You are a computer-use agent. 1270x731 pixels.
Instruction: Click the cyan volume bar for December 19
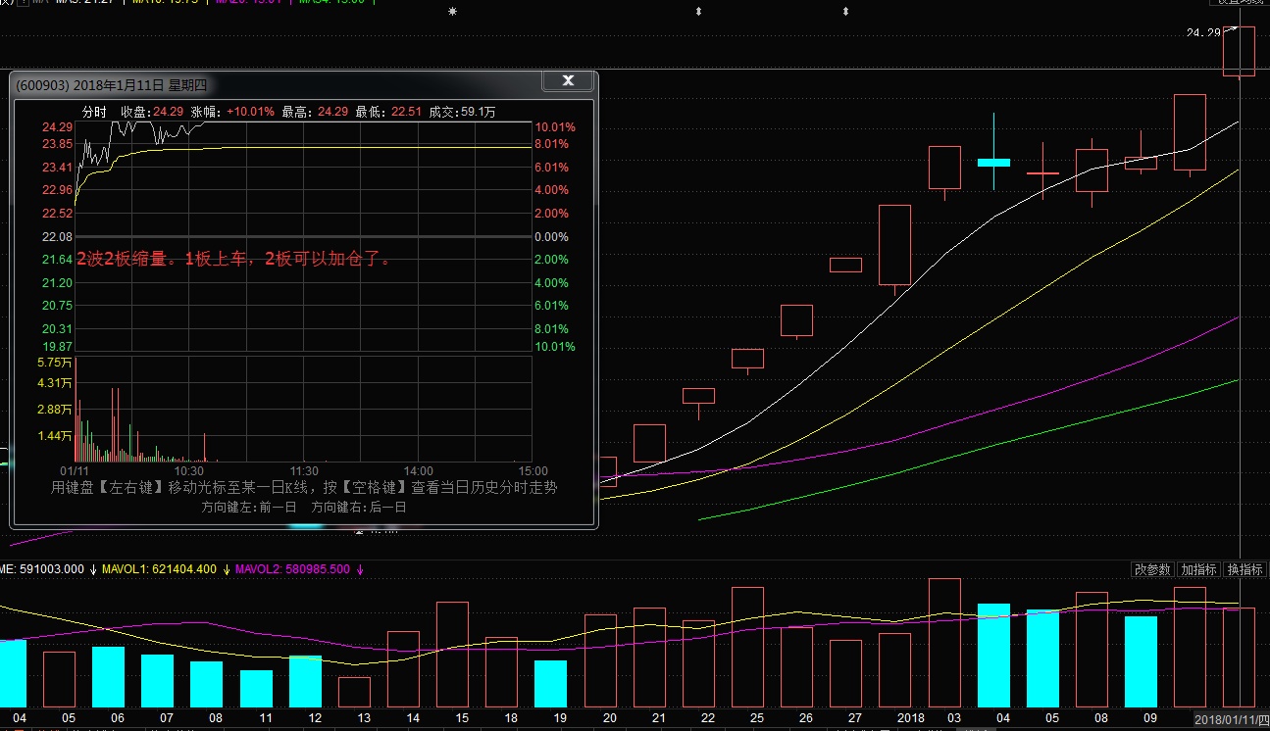click(551, 684)
